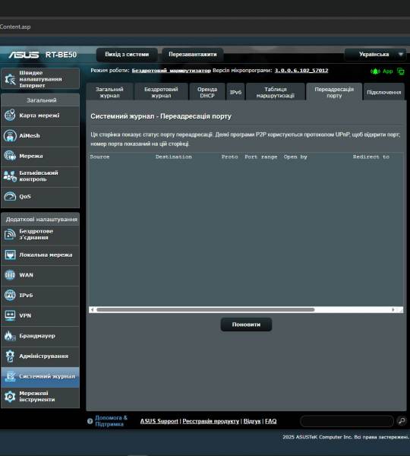Open the Бездротовий маршрутизатор mode link
This screenshot has width=410, height=456.
171,71
